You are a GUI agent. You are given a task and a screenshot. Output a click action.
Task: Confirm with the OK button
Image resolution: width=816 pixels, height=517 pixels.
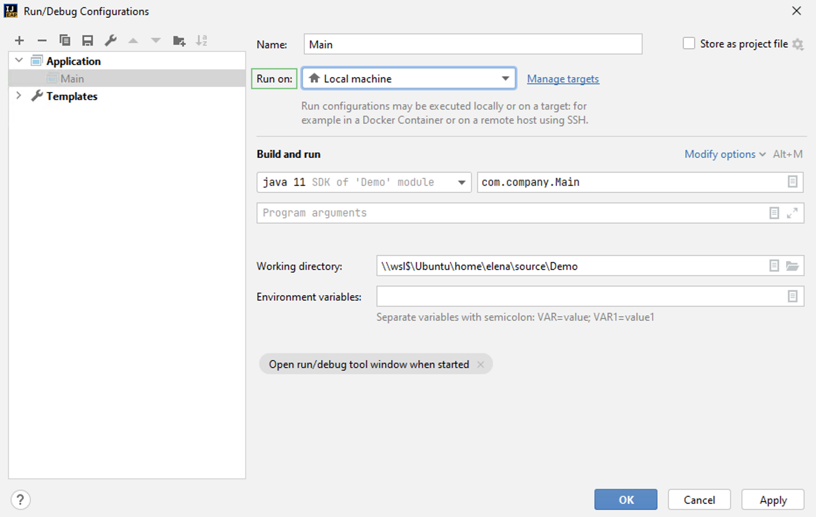[x=626, y=499]
